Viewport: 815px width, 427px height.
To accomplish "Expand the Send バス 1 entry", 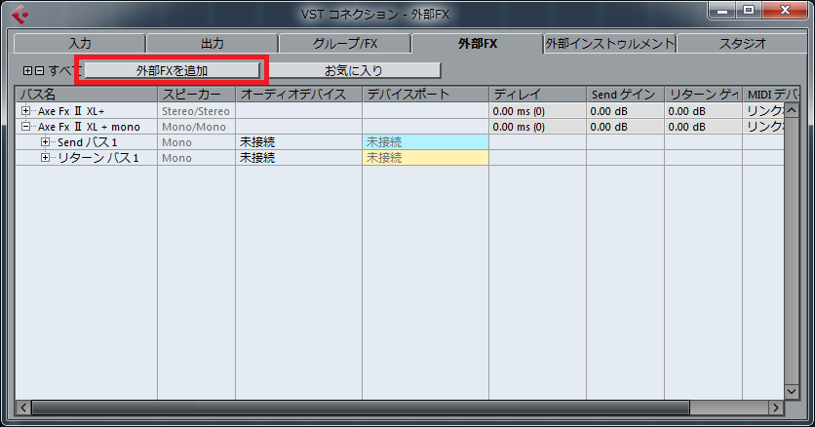I will tap(45, 141).
